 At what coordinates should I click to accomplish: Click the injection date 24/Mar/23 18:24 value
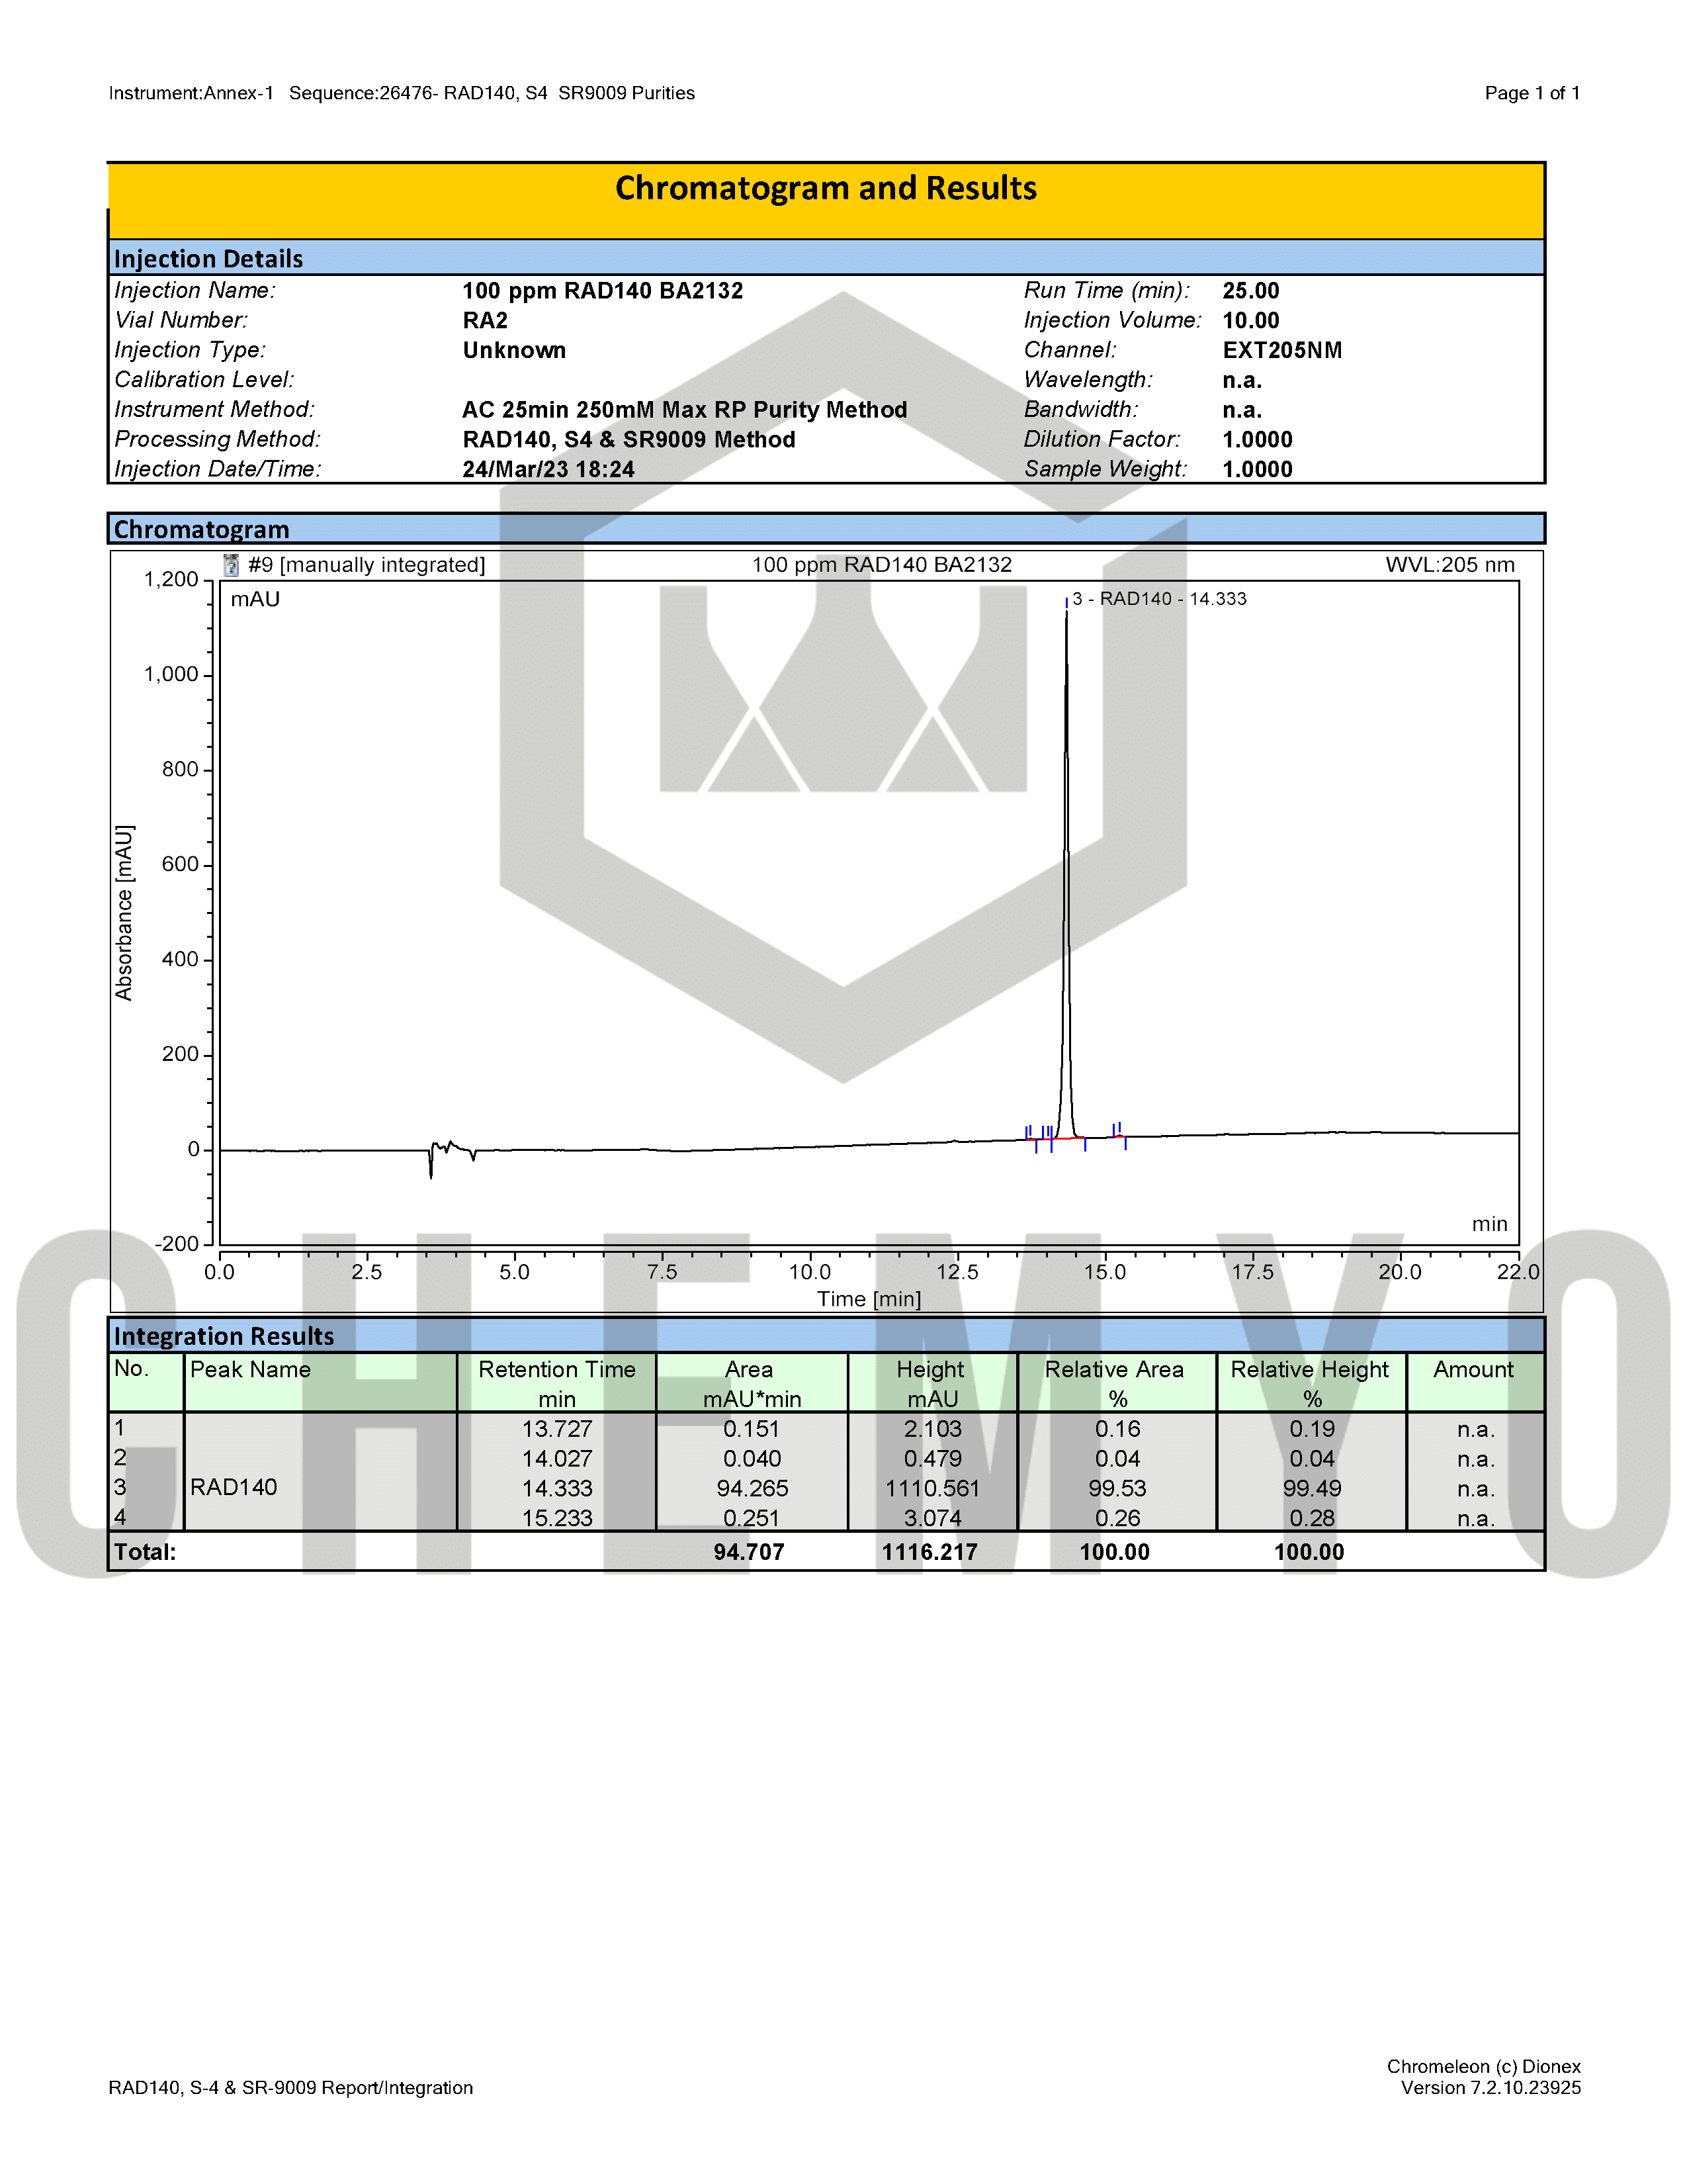(x=548, y=469)
